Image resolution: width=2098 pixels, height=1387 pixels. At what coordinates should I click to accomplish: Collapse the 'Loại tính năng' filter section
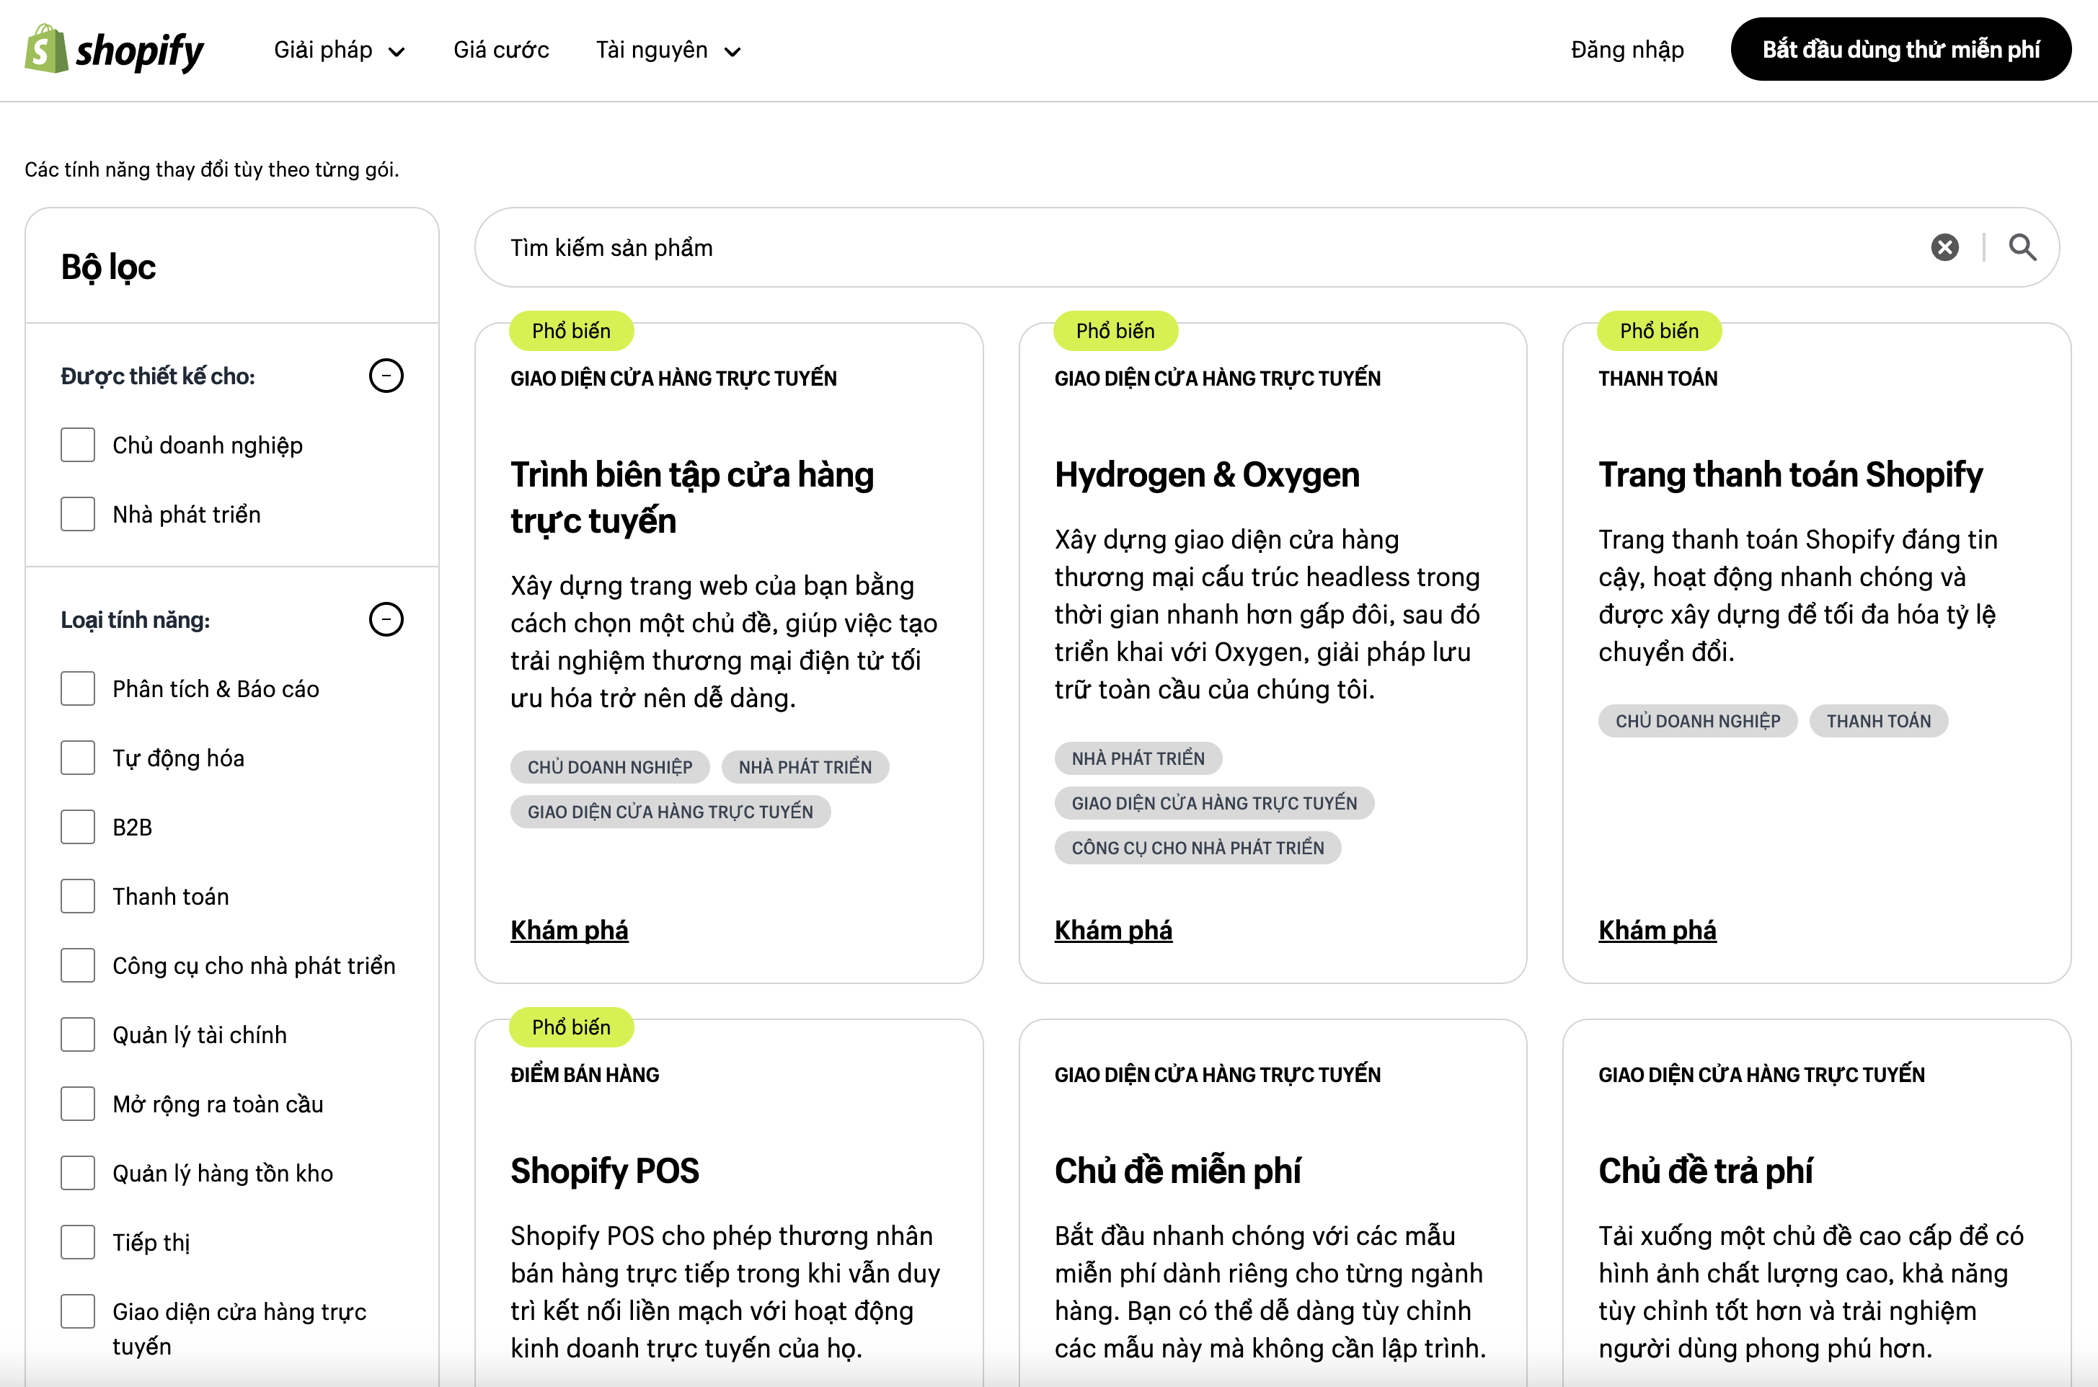tap(386, 619)
